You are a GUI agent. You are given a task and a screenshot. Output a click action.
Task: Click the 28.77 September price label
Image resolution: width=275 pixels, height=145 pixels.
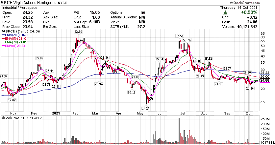click(228, 68)
